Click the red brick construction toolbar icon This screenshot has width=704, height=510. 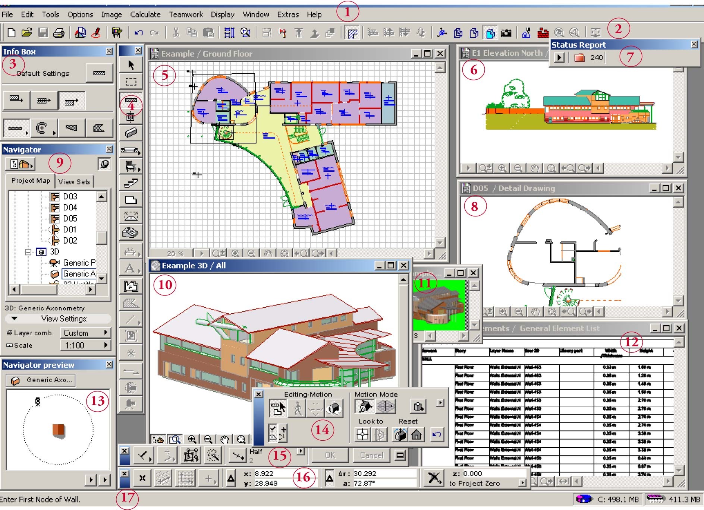[543, 34]
